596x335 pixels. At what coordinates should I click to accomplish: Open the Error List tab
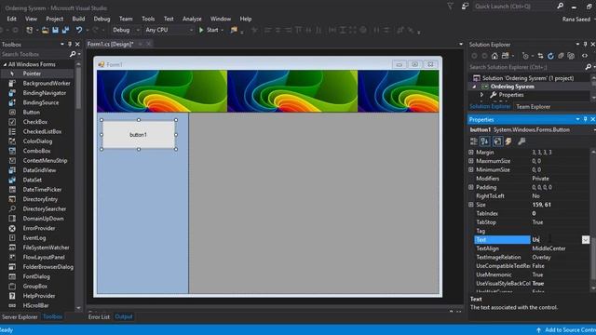pos(99,316)
